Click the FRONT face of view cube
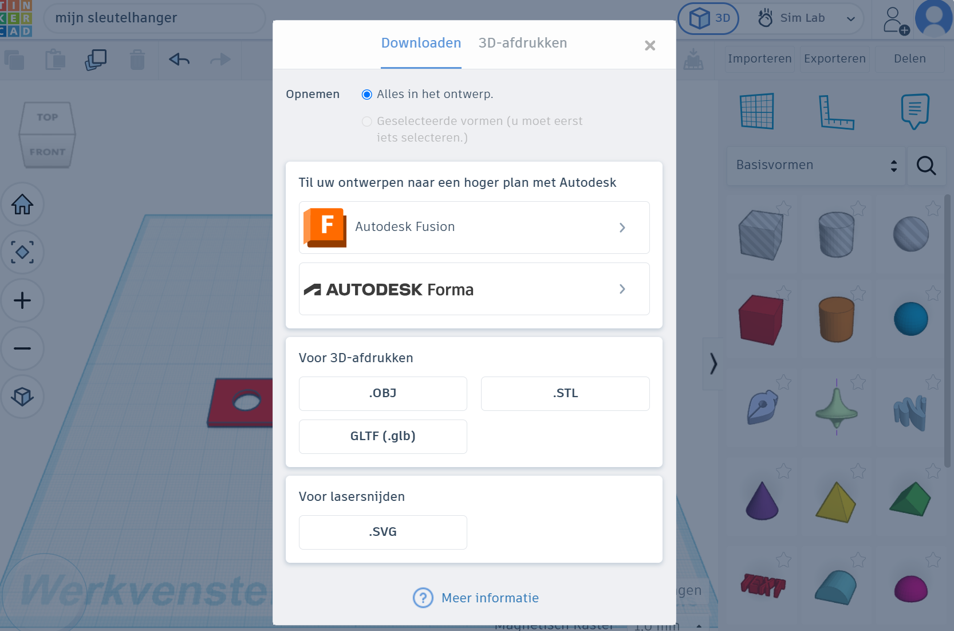 (48, 152)
